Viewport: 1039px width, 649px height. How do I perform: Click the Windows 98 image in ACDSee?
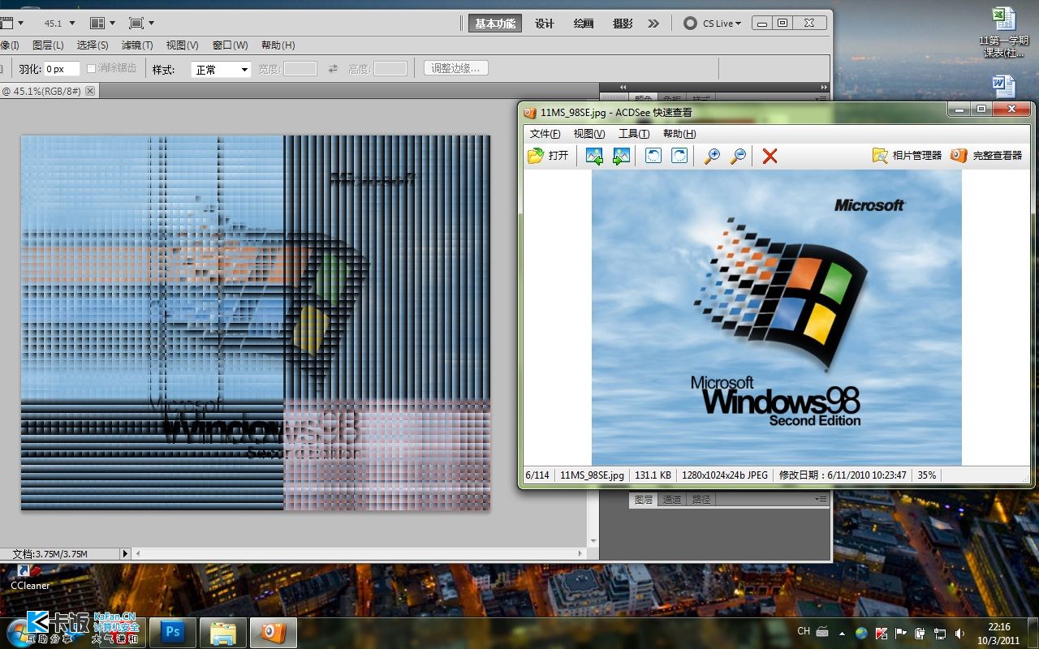tap(777, 317)
